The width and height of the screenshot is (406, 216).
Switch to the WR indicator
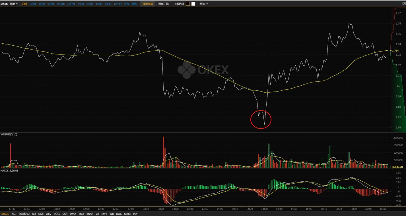(x=112, y=214)
